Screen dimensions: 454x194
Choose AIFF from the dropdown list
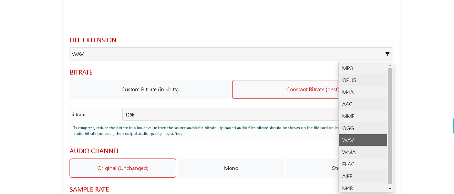click(362, 177)
